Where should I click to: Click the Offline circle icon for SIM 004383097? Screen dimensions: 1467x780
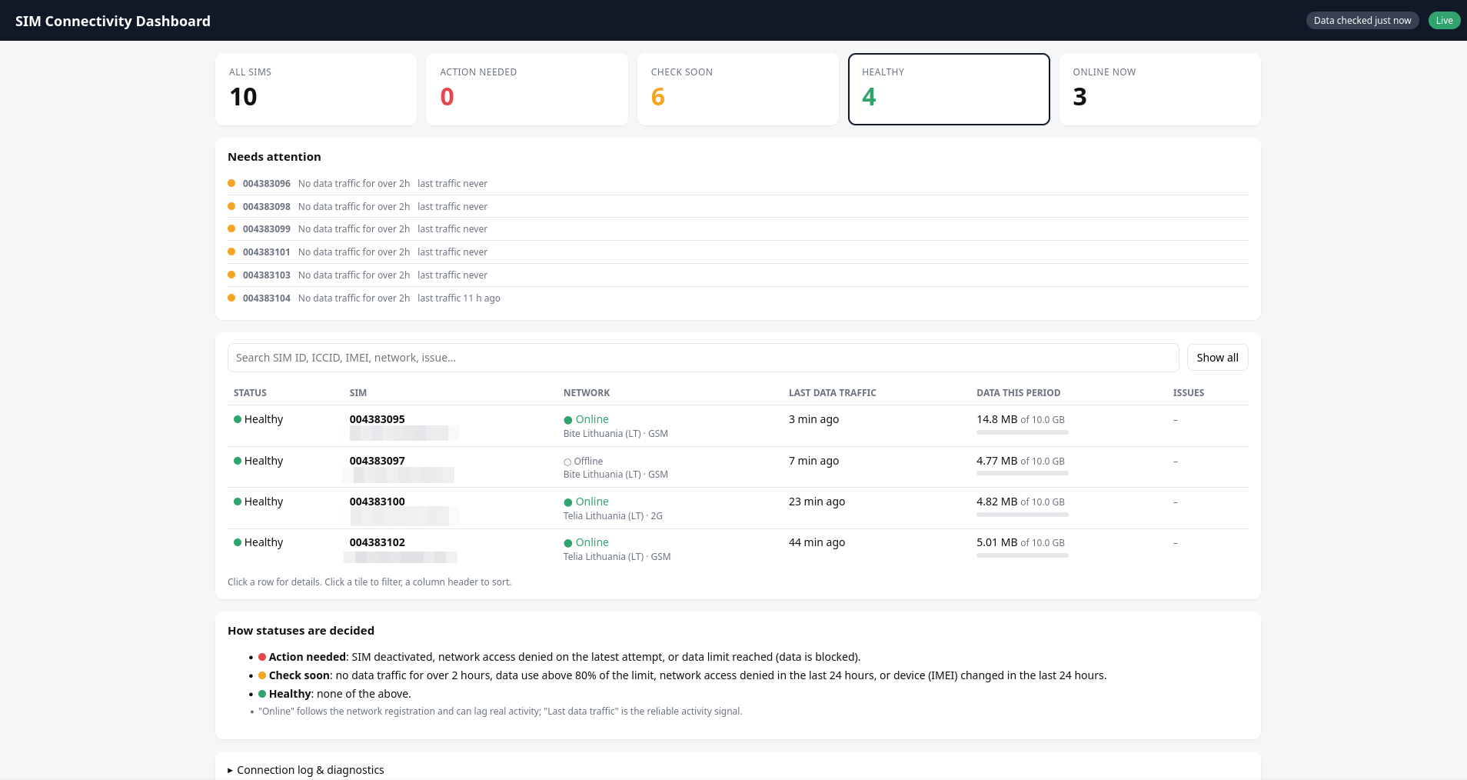[x=567, y=462]
